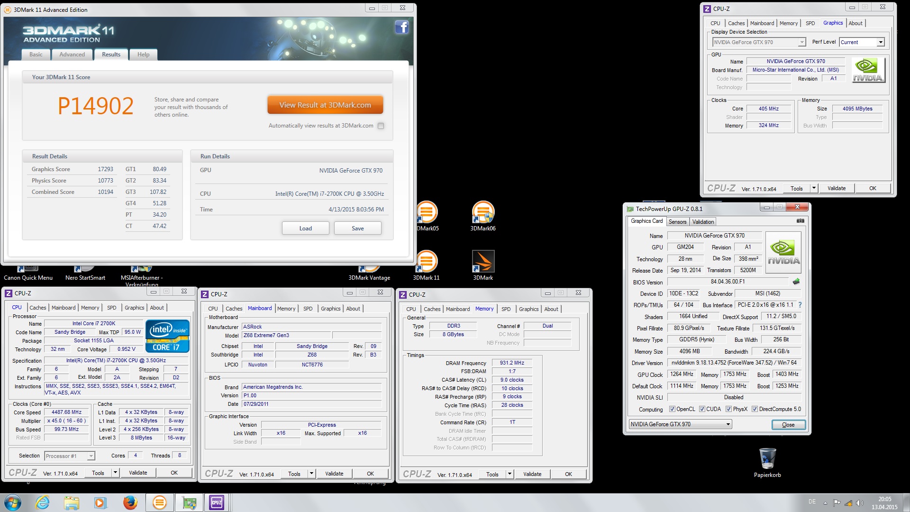Screen dimensions: 910x512
Task: Launch Firefox from the taskbar
Action: 130,503
